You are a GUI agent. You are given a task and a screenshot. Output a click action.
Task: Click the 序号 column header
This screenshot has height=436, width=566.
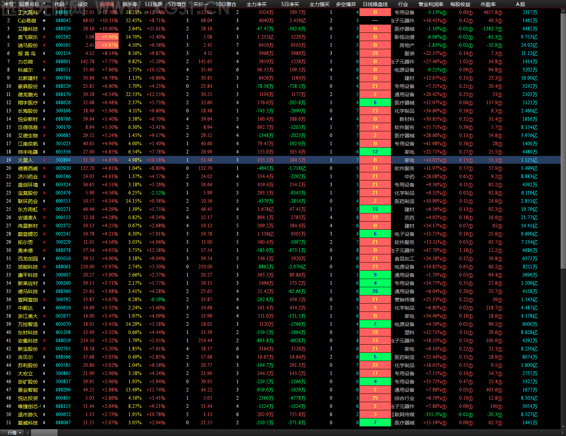tap(9, 4)
